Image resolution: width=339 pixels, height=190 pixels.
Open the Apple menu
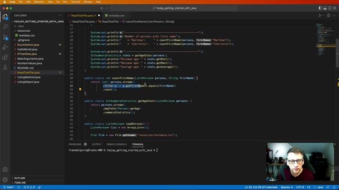5,2
